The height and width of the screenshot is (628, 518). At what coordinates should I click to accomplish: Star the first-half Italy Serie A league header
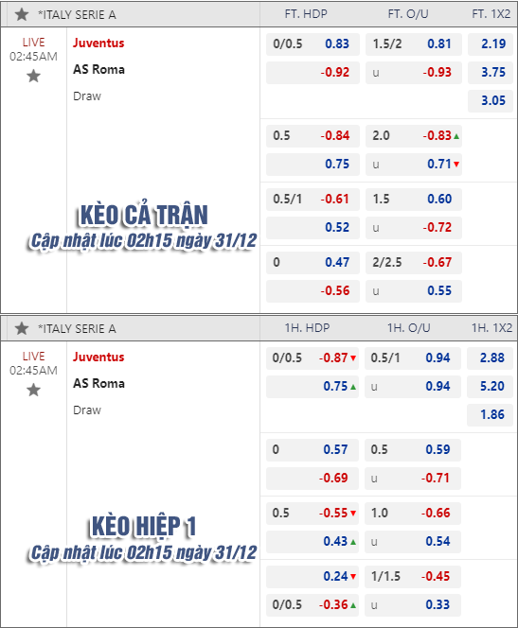[x=22, y=329]
